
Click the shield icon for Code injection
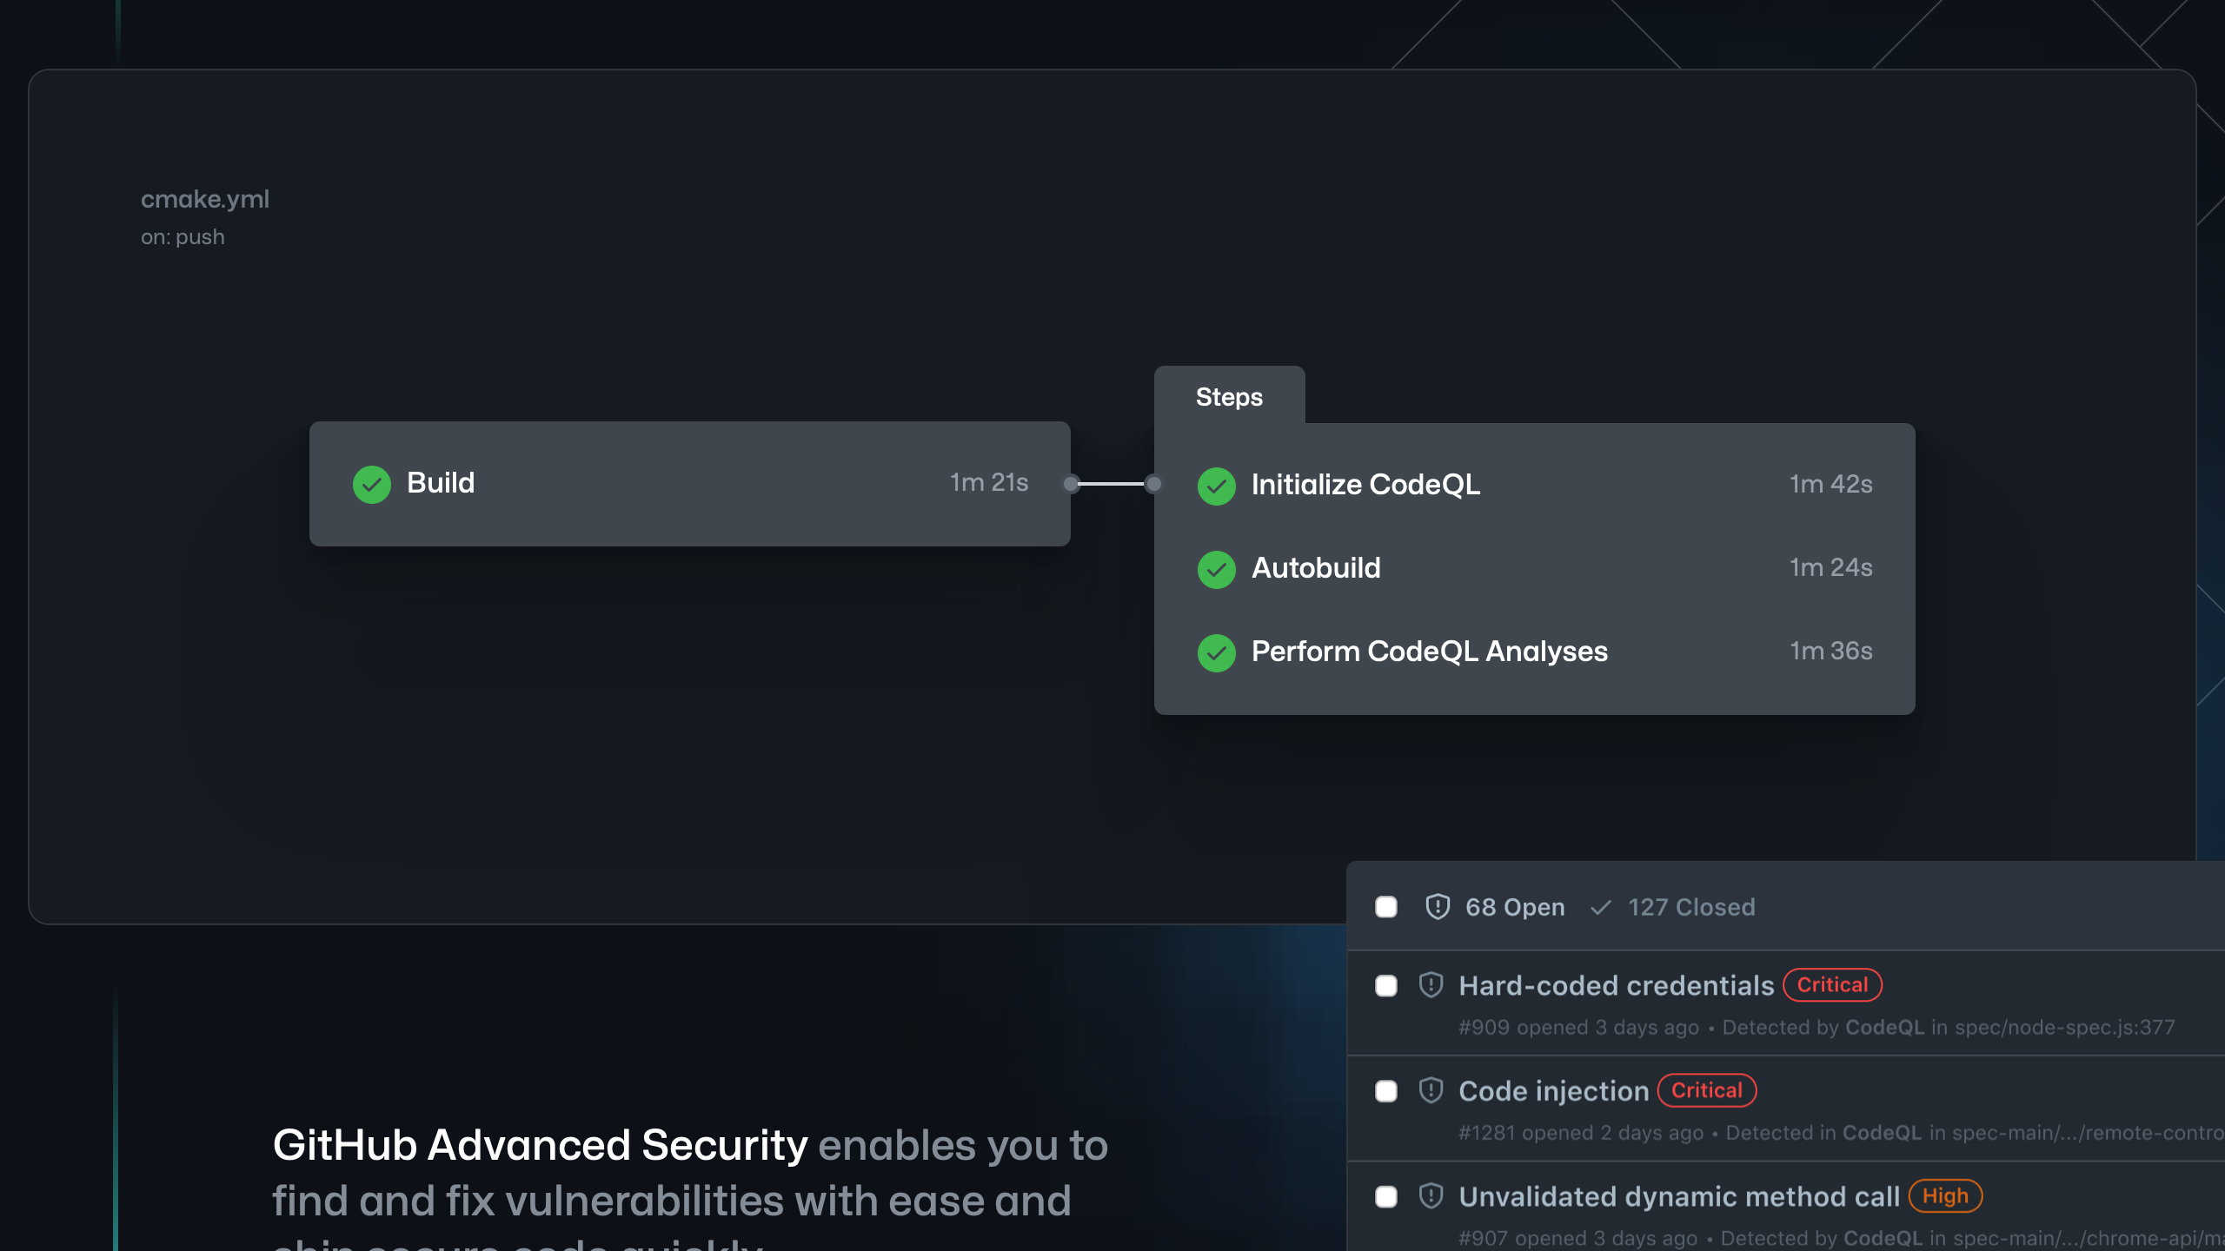coord(1431,1090)
